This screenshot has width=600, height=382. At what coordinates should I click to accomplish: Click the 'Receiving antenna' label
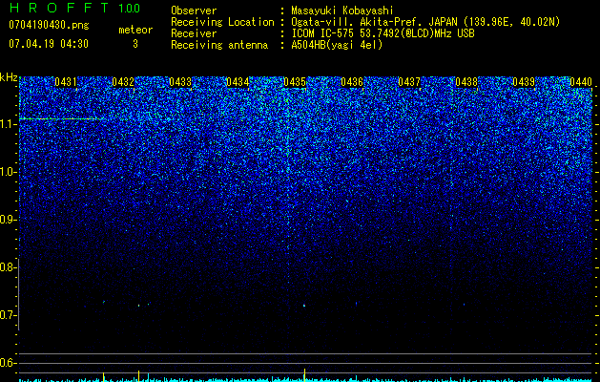pos(219,45)
